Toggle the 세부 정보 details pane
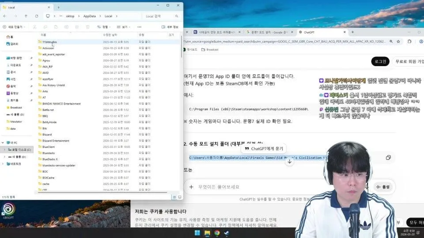The height and width of the screenshot is (238, 424). (170, 27)
